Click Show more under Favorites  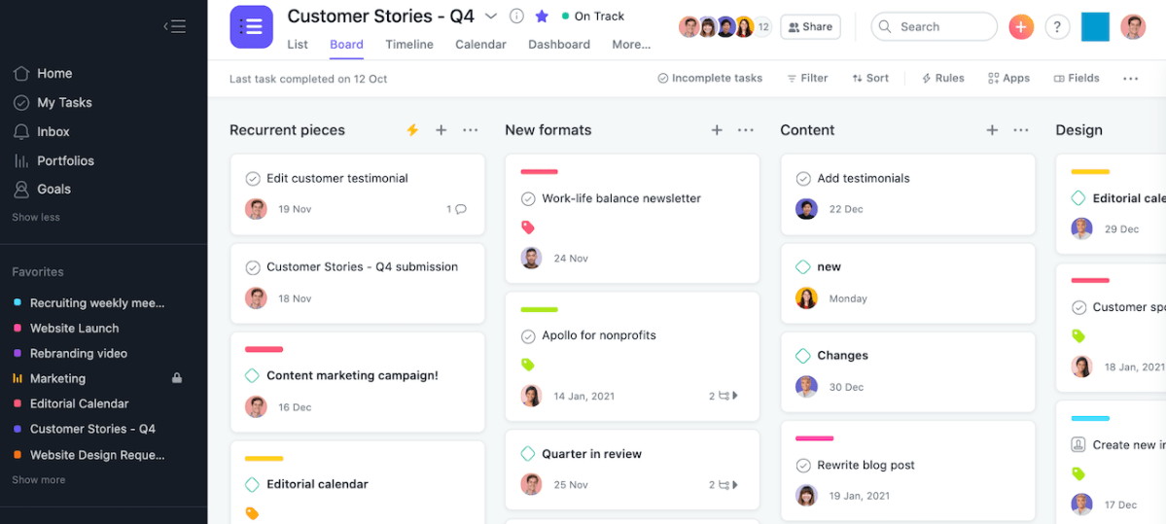pos(39,480)
